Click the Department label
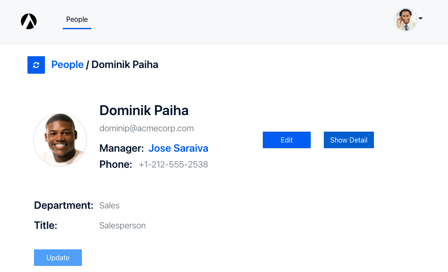The height and width of the screenshot is (272, 448). [64, 205]
